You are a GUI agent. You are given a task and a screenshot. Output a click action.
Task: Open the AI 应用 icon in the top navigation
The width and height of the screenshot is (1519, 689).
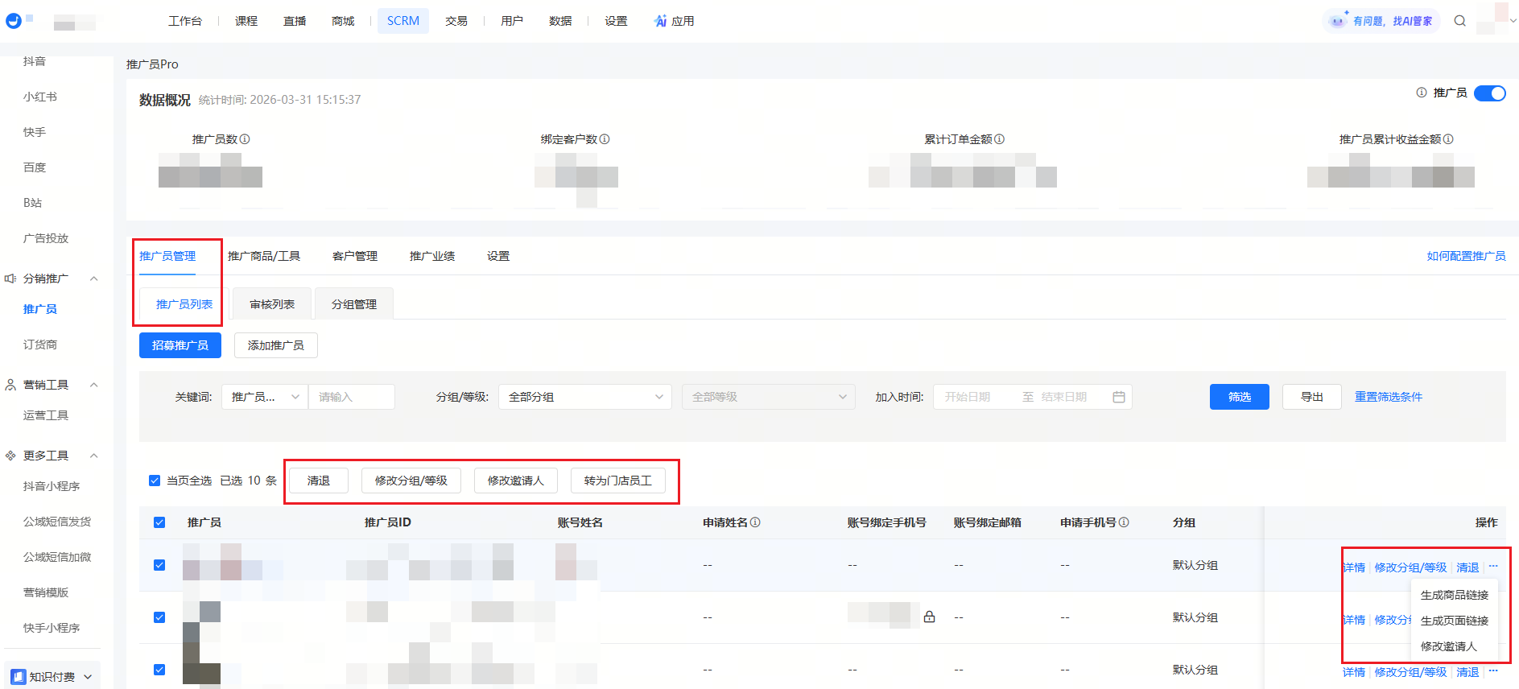click(x=661, y=21)
